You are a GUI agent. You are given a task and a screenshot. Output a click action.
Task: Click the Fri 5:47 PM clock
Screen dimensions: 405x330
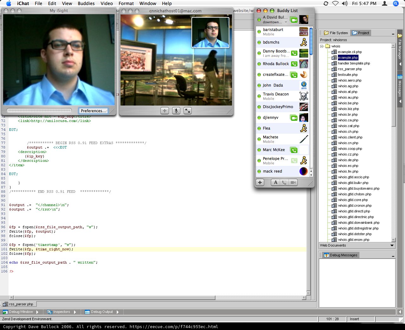(364, 3)
